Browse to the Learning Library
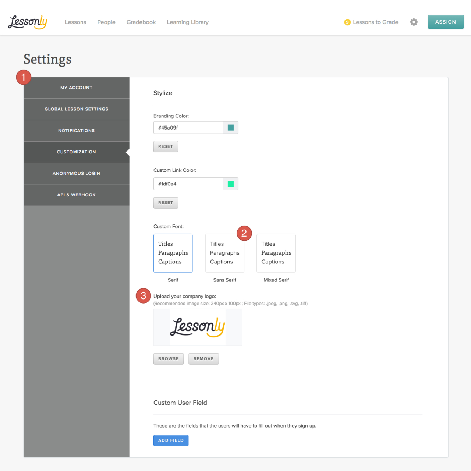Viewport: 471px width, 471px height. click(x=187, y=22)
